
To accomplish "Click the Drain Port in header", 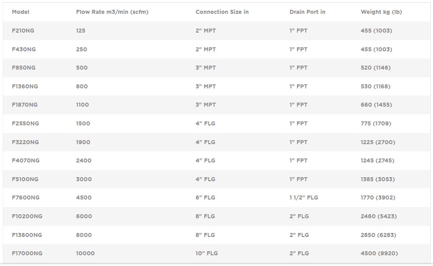I will click(x=307, y=12).
